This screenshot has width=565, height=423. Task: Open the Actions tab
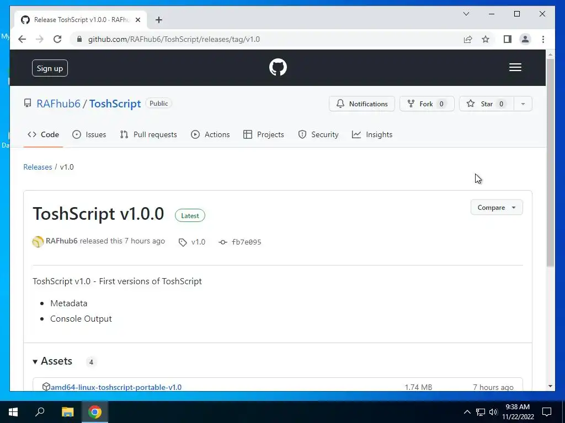tap(210, 134)
